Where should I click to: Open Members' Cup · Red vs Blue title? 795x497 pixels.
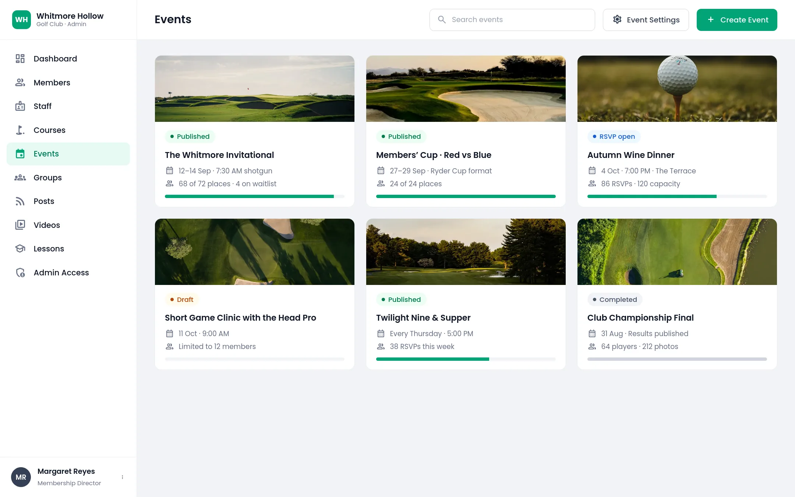click(x=434, y=155)
